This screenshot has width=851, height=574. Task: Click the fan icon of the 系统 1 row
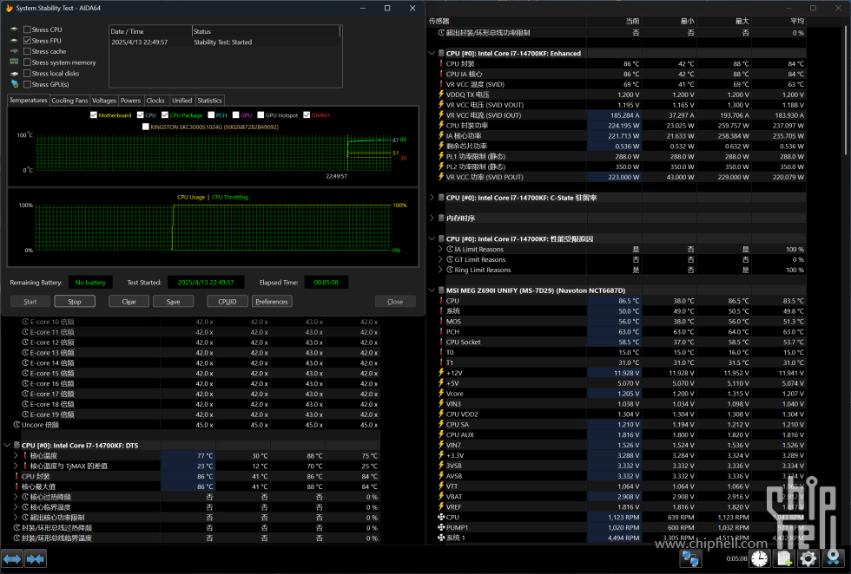(441, 538)
